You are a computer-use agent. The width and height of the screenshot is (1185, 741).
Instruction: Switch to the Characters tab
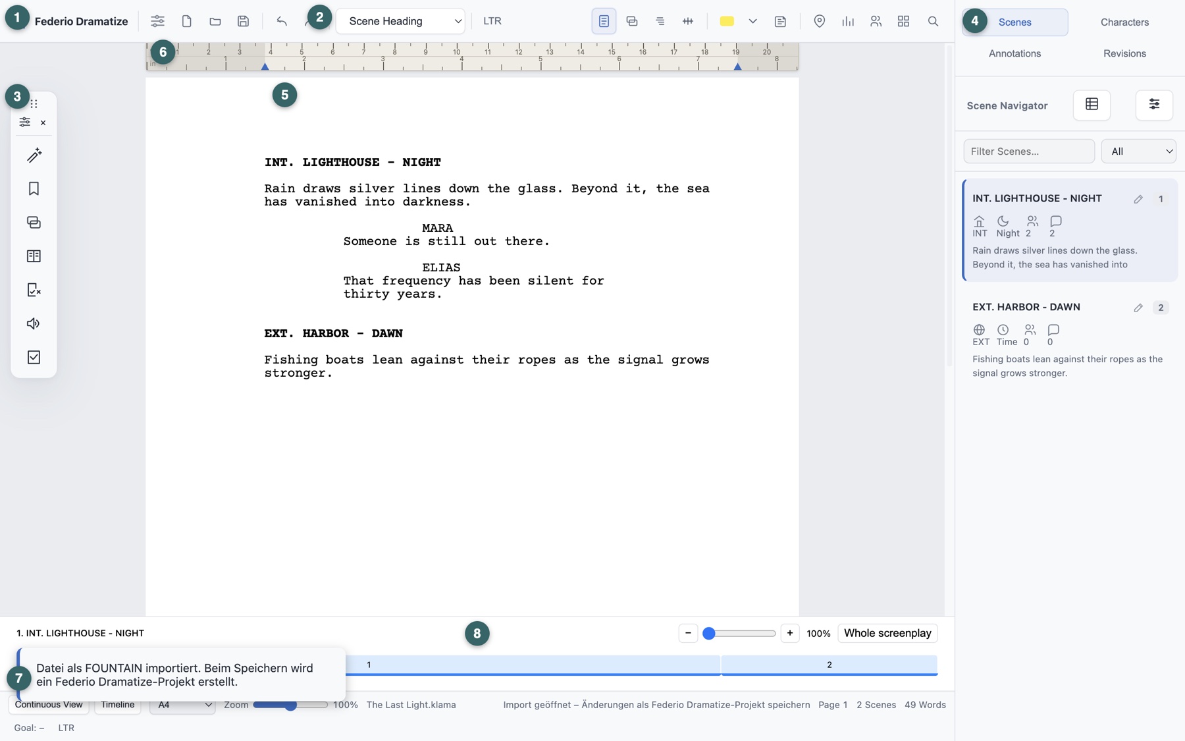(x=1124, y=22)
